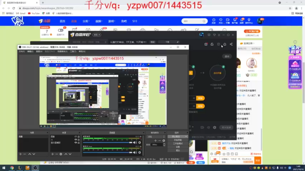Mute the desktop audio speaker icon in OBS mixer
The image size is (305, 171).
coord(135,142)
